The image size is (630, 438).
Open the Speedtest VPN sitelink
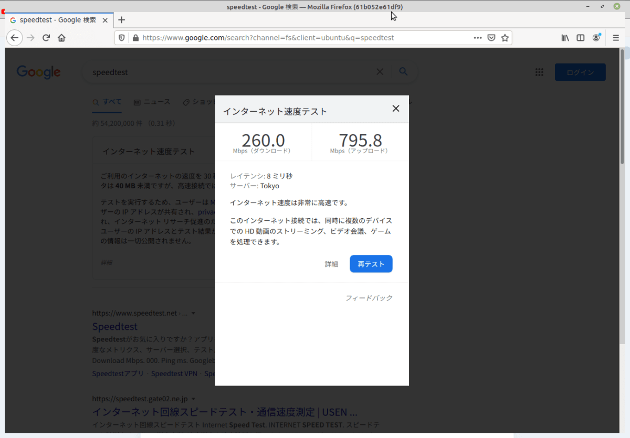point(174,374)
